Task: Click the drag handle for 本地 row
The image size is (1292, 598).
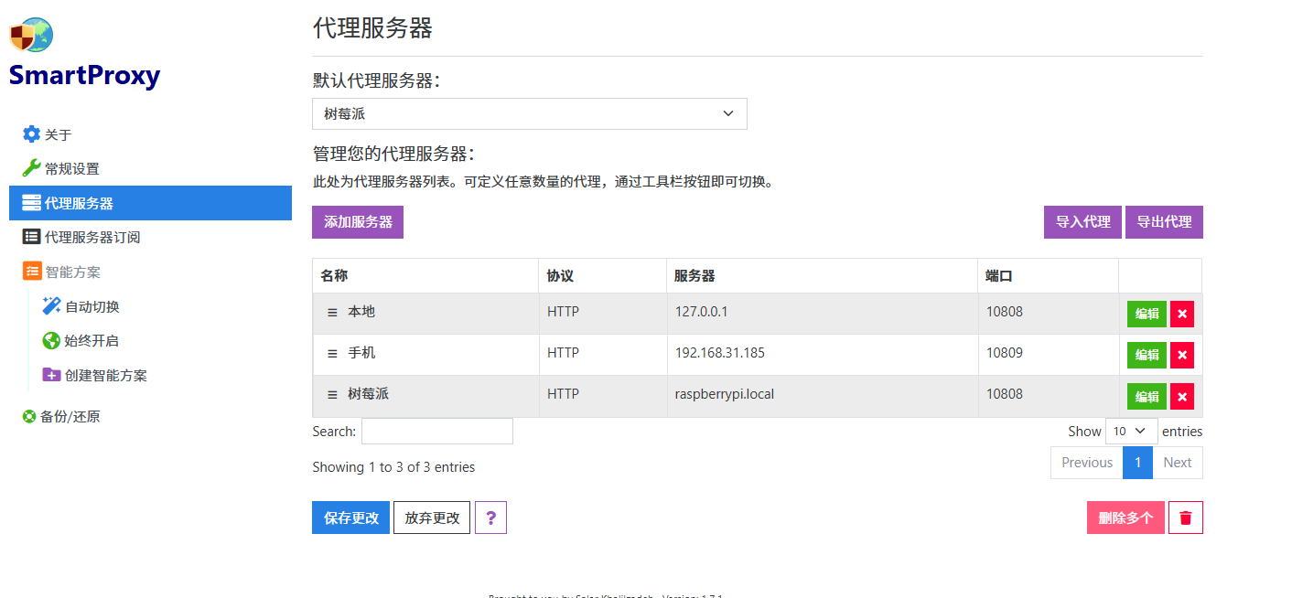Action: (332, 313)
